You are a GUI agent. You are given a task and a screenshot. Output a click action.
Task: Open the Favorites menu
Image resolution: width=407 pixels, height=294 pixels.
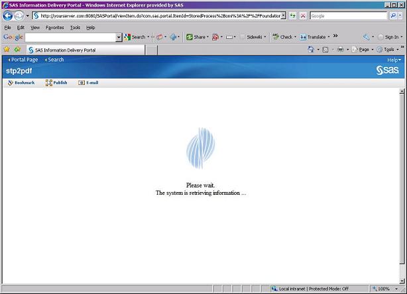pyautogui.click(x=55, y=28)
